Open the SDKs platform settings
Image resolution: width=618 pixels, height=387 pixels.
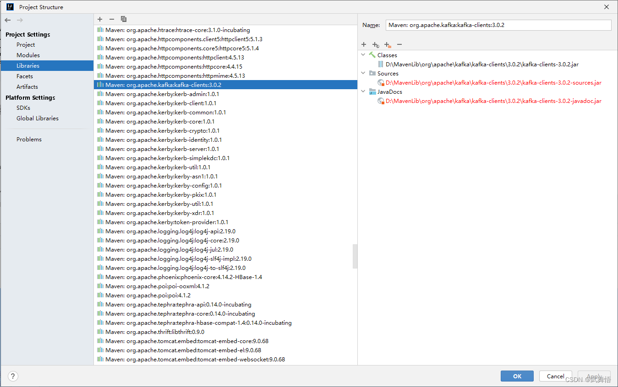[23, 107]
